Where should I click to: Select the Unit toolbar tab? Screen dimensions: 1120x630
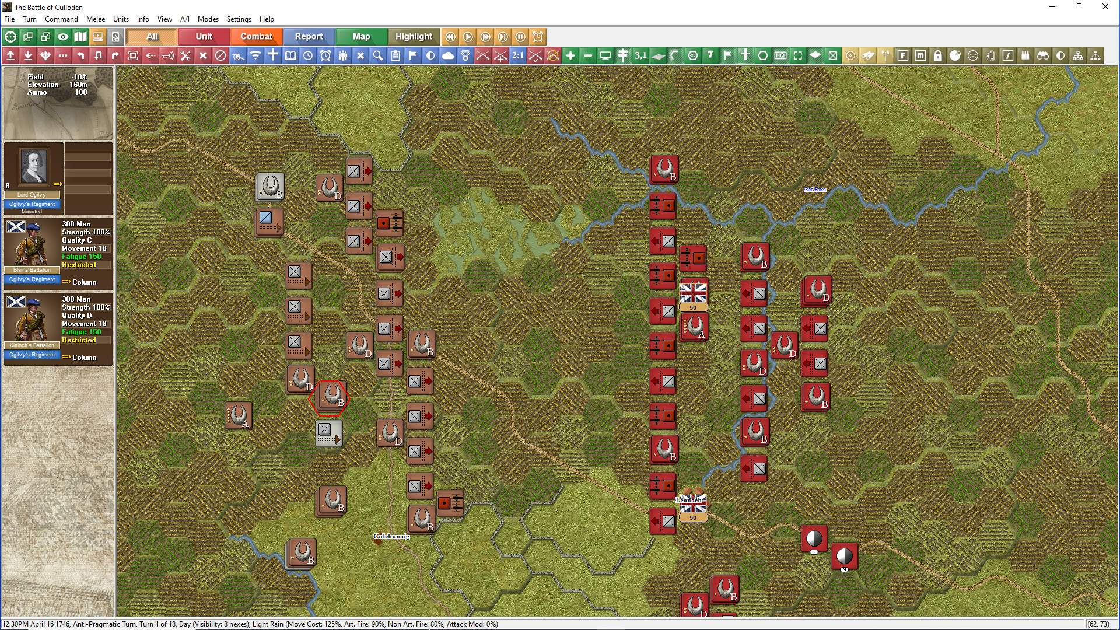click(x=204, y=37)
